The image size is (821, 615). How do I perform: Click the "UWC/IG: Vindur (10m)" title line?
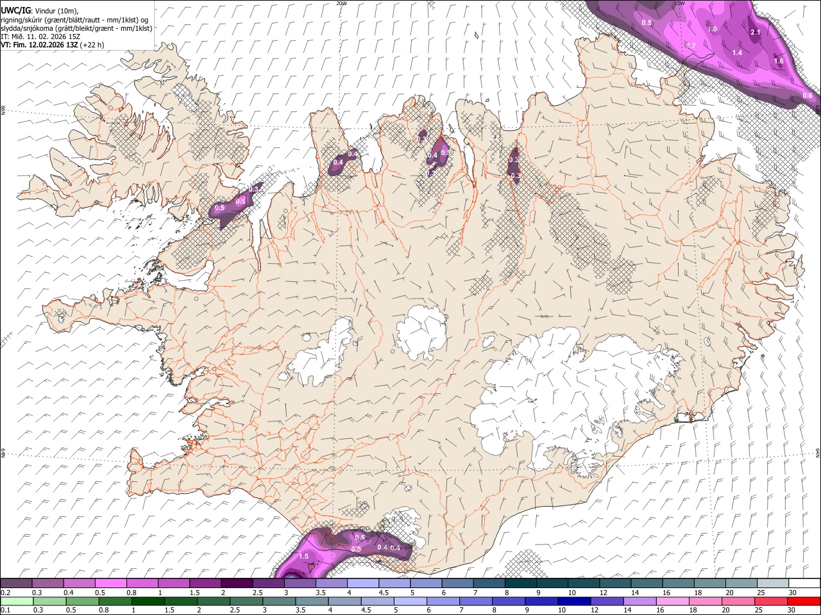[39, 11]
